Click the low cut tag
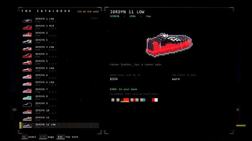Image resolution: width=252 pixels, height=141 pixels. pyautogui.click(x=148, y=16)
